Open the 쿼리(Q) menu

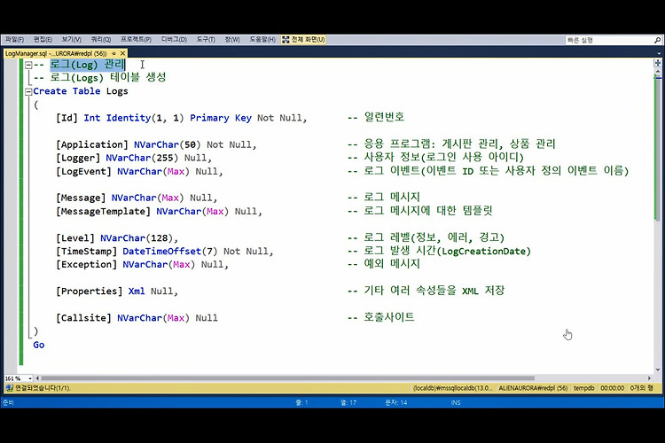coord(100,39)
